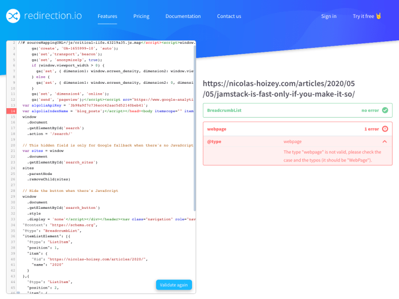Viewport: 399px width, 299px height.
Task: Click the .action = '/search/' line
Action: coord(50,134)
